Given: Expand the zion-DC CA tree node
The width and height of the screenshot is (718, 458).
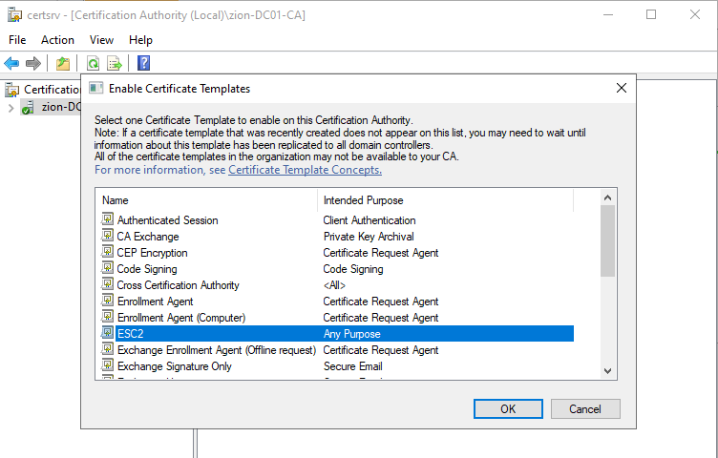Looking at the screenshot, I should pos(11,107).
